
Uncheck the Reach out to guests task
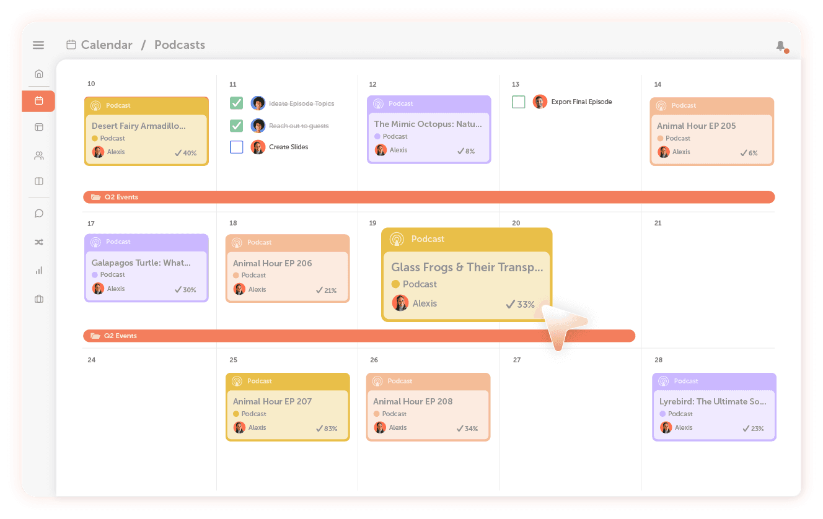236,125
